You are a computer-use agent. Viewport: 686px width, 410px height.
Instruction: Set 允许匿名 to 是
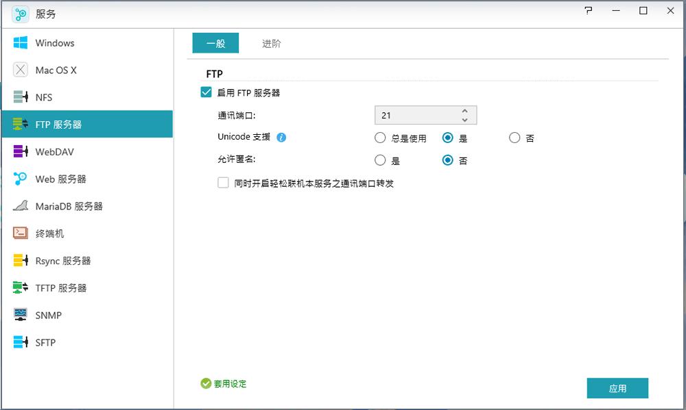pyautogui.click(x=380, y=160)
